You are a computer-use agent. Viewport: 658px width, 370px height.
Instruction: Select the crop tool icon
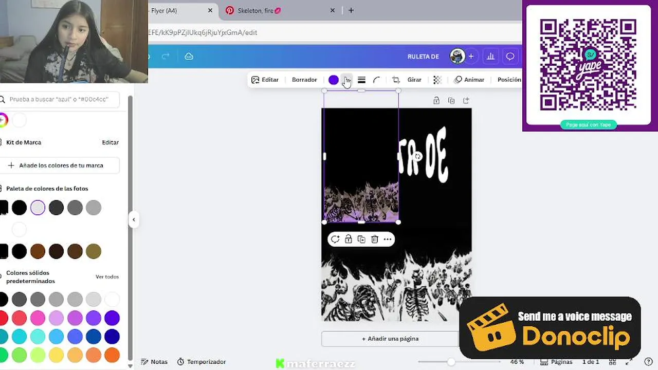[396, 80]
